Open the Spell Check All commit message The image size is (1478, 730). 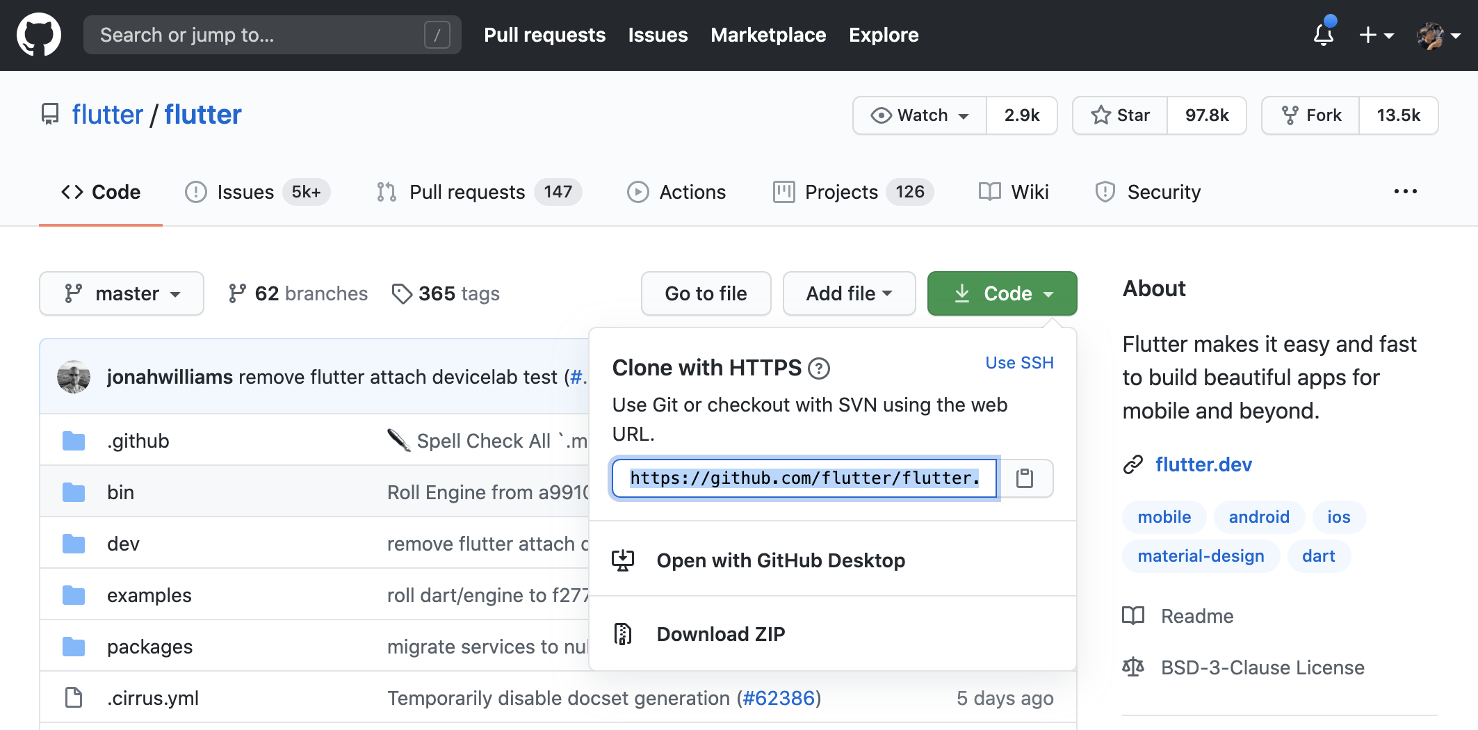click(x=487, y=441)
